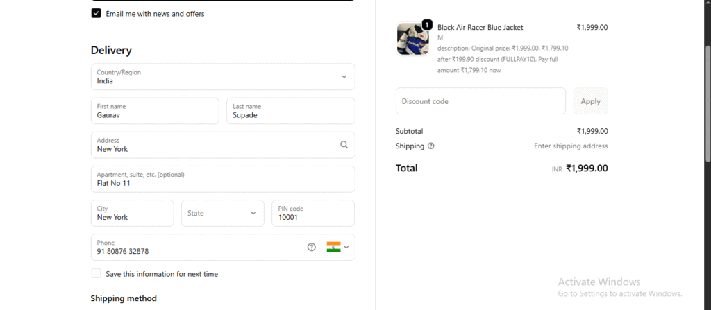The height and width of the screenshot is (310, 711).
Task: Click the chevron next to the flag
Action: tap(346, 247)
